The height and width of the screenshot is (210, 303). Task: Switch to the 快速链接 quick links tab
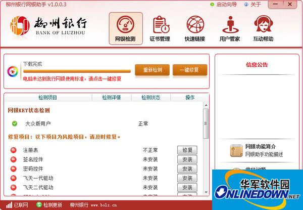tap(195, 28)
